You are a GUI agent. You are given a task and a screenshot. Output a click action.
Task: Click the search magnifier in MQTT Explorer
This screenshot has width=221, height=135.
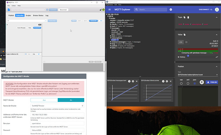point(136,9)
